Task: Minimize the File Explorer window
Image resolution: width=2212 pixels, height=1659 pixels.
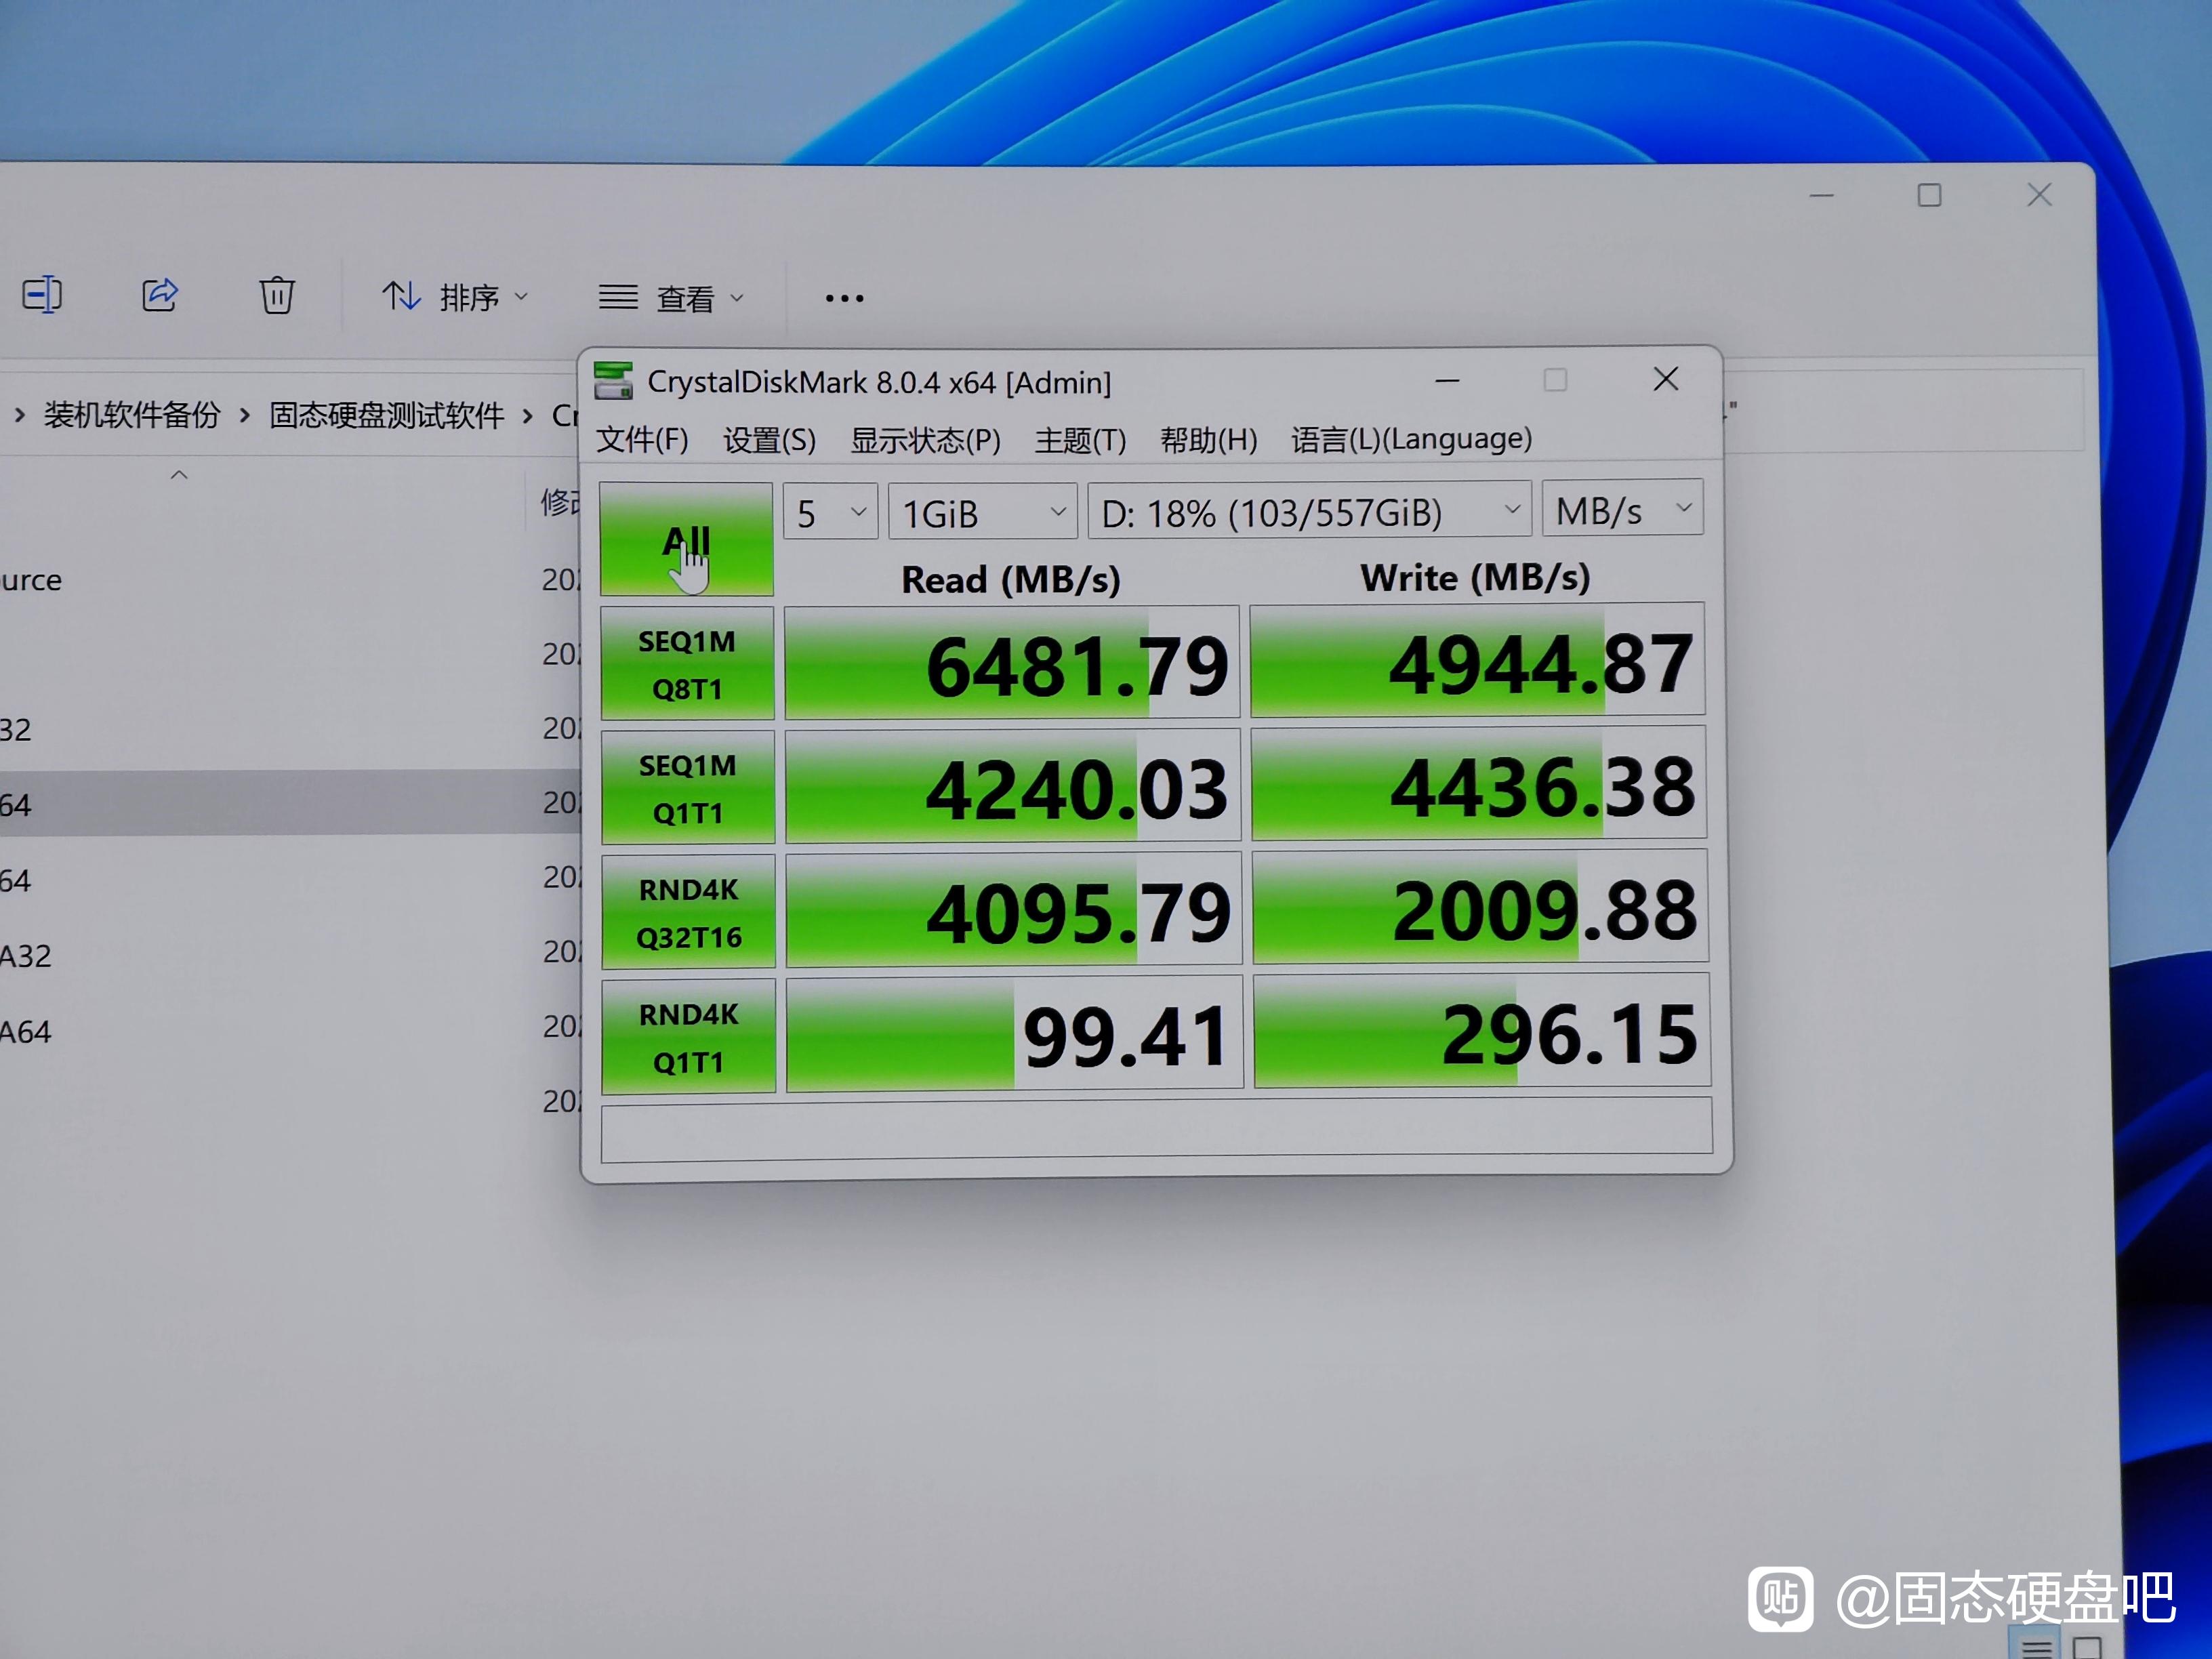Action: [x=1822, y=195]
